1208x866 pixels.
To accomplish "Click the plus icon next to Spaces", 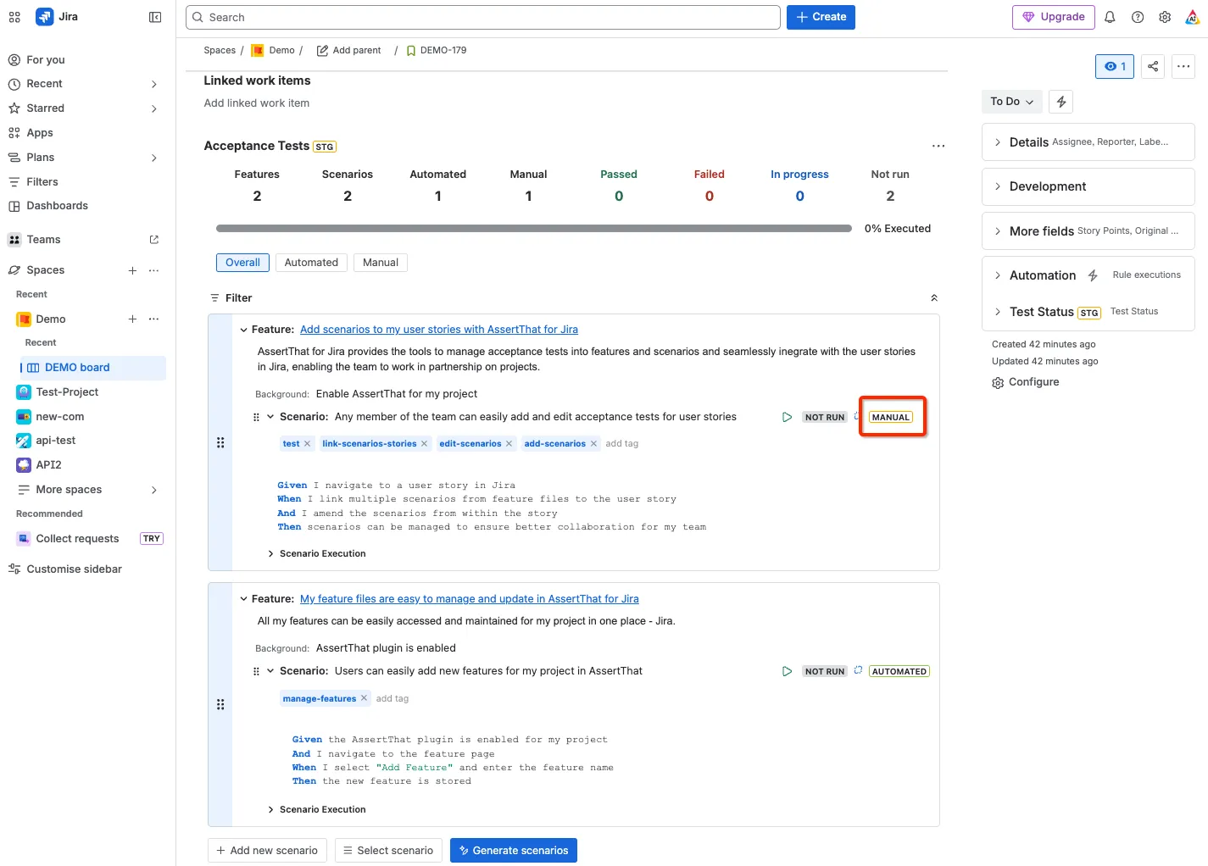I will coord(132,270).
